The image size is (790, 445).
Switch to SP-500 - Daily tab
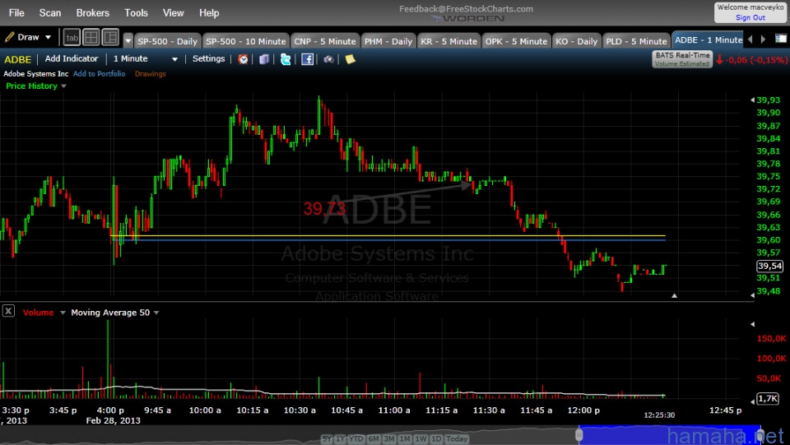167,41
